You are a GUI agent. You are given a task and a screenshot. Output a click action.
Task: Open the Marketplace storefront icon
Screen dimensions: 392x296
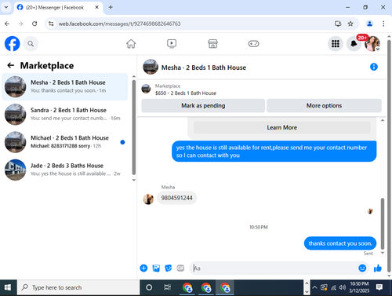(212, 44)
